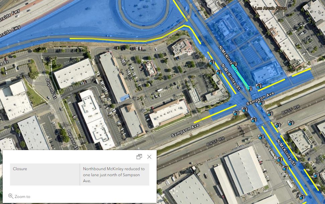
Task: Close the closure info popup
Action: tap(149, 157)
